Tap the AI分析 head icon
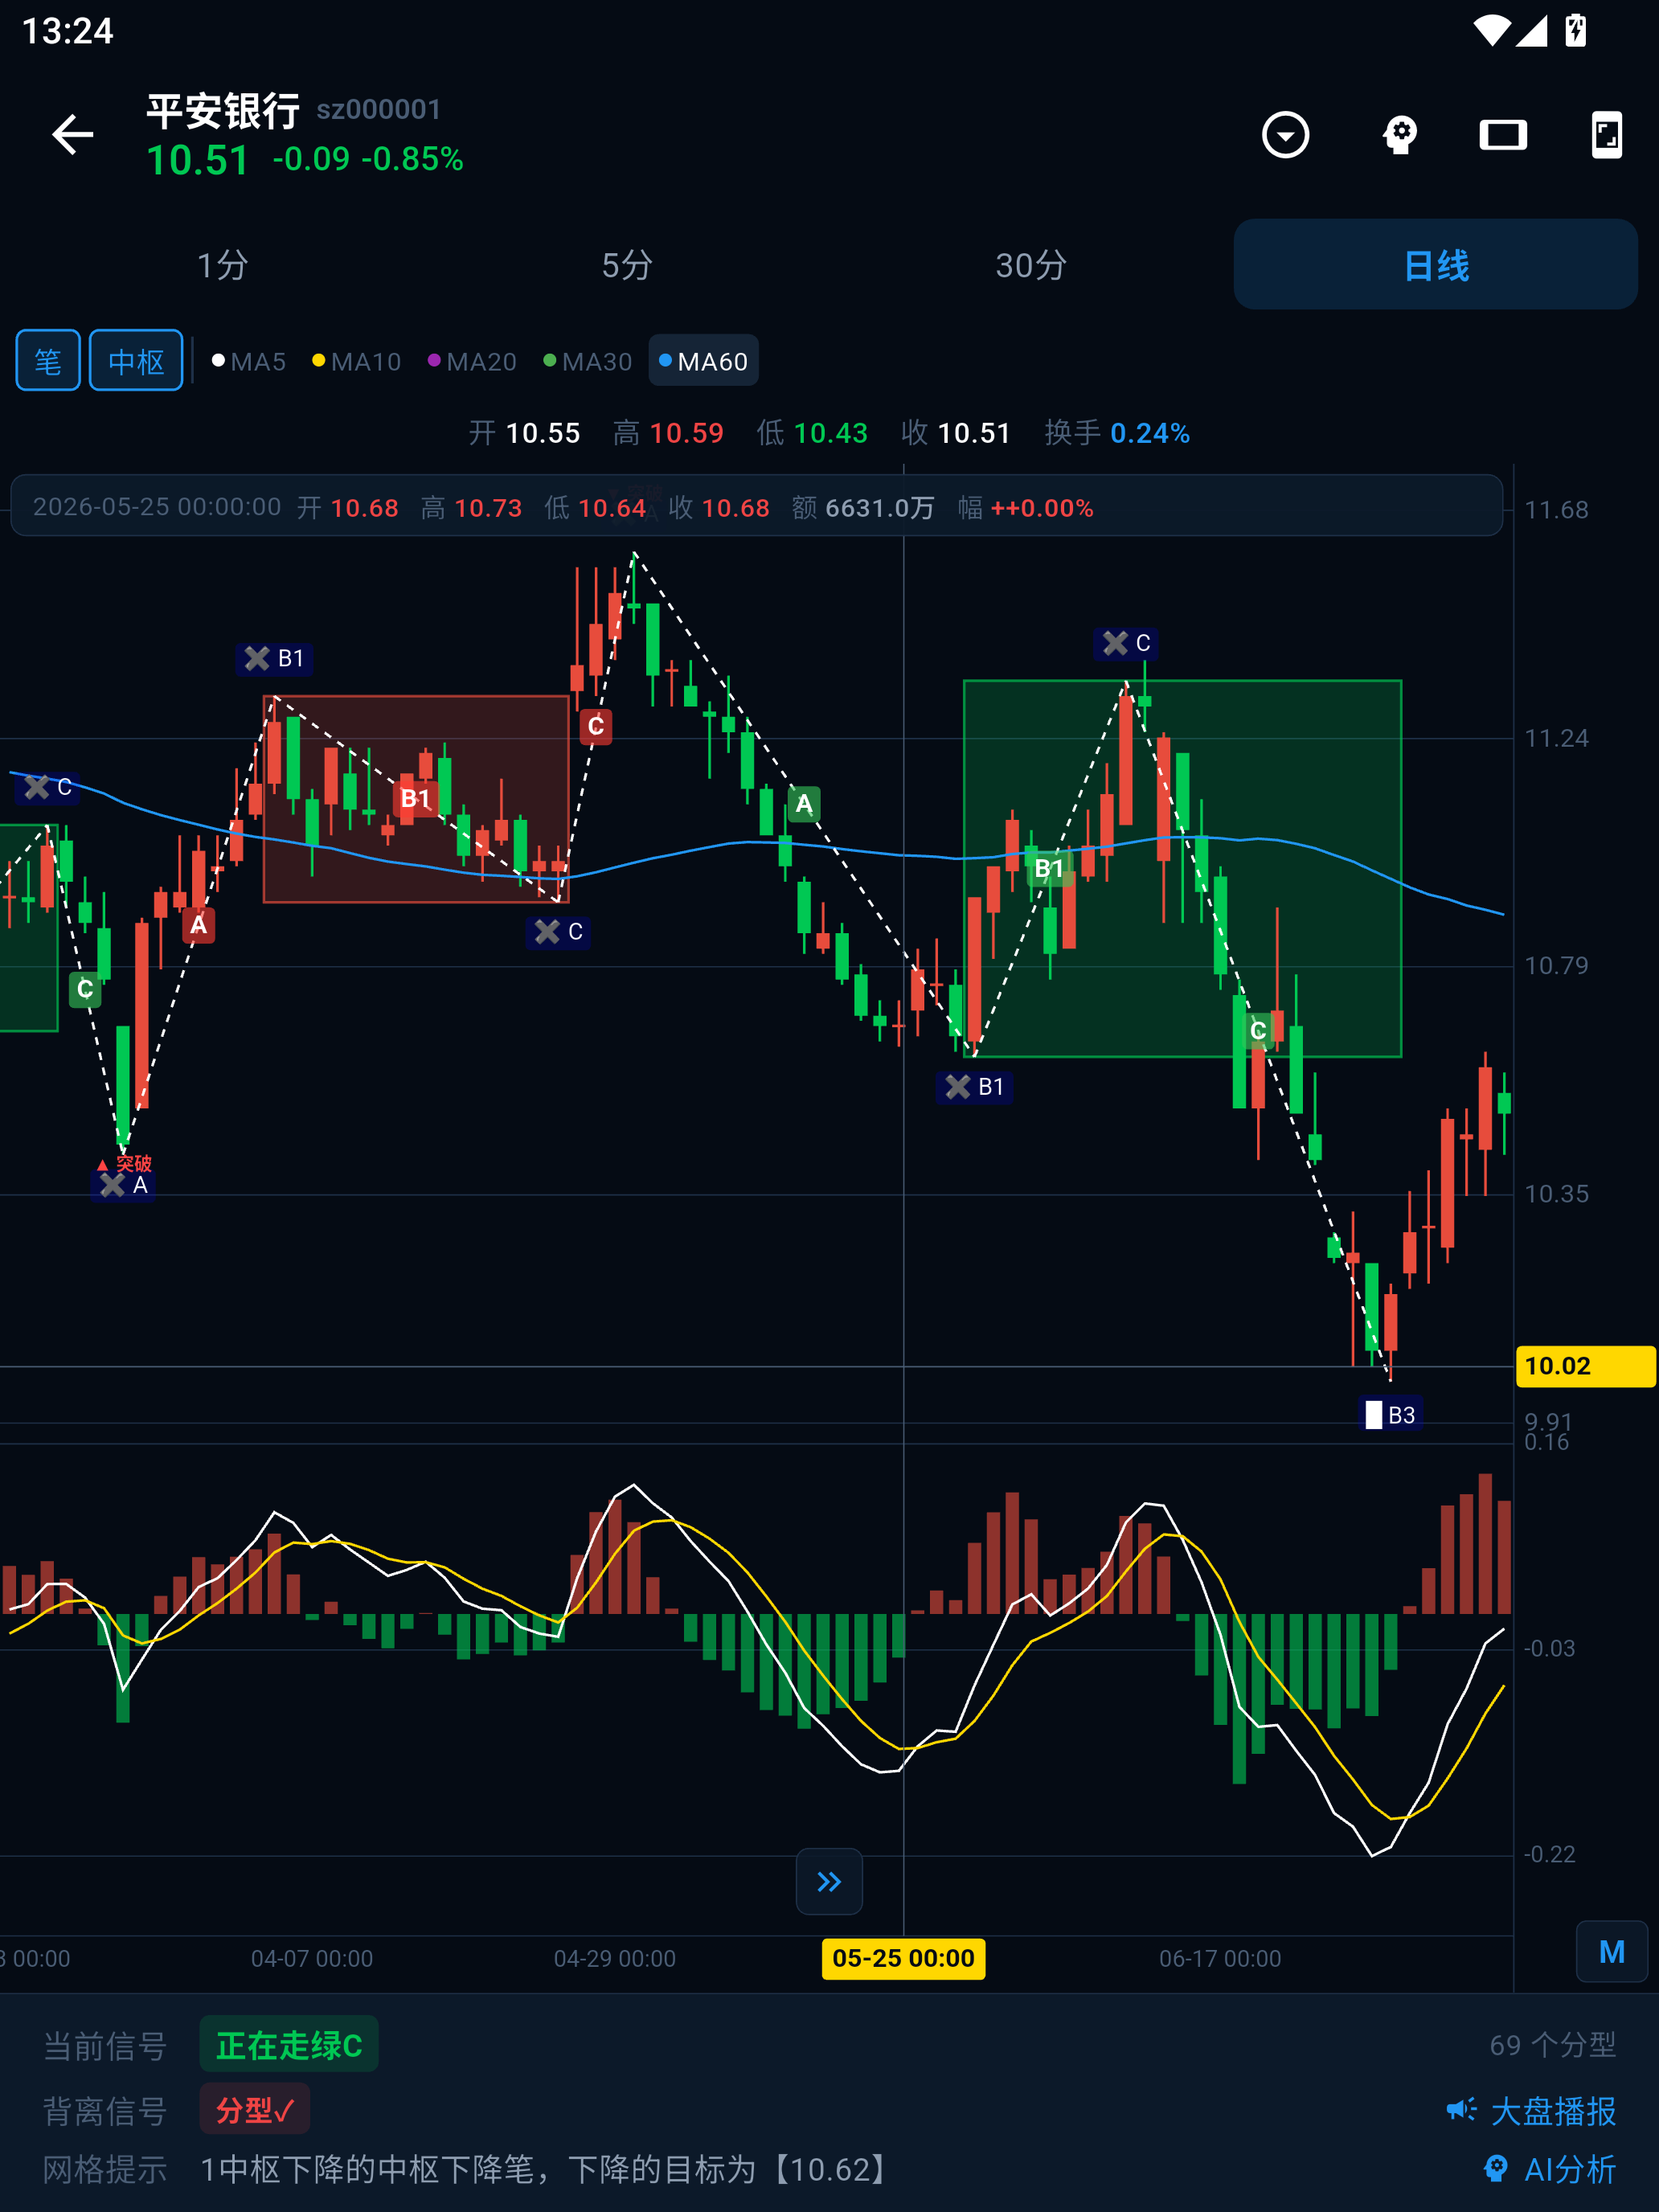This screenshot has height=2212, width=1659. pyautogui.click(x=1495, y=2168)
